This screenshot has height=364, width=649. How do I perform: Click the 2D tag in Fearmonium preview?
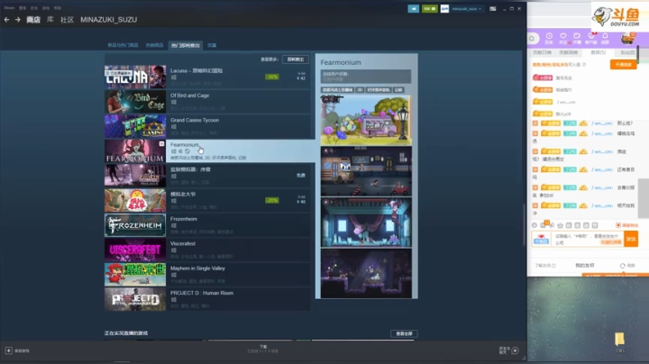pyautogui.click(x=360, y=90)
